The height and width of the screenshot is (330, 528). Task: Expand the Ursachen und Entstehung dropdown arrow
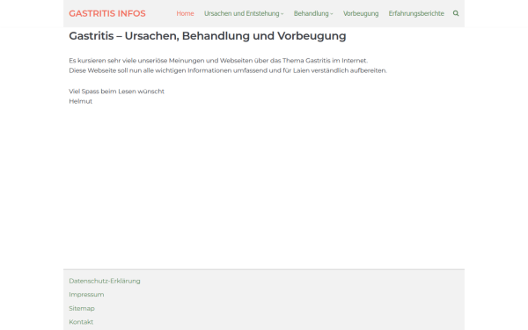(282, 14)
